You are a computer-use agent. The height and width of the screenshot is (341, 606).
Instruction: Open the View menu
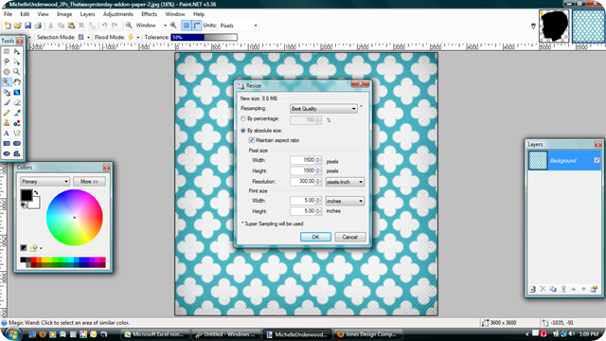click(x=43, y=14)
